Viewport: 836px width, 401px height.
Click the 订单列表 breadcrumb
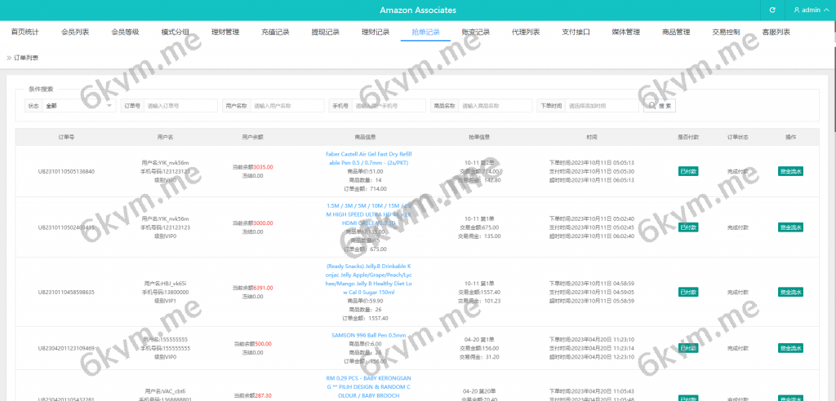(26, 58)
